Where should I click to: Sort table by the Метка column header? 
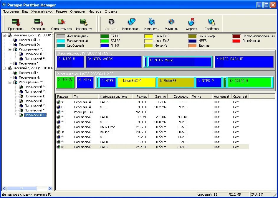click(x=201, y=97)
